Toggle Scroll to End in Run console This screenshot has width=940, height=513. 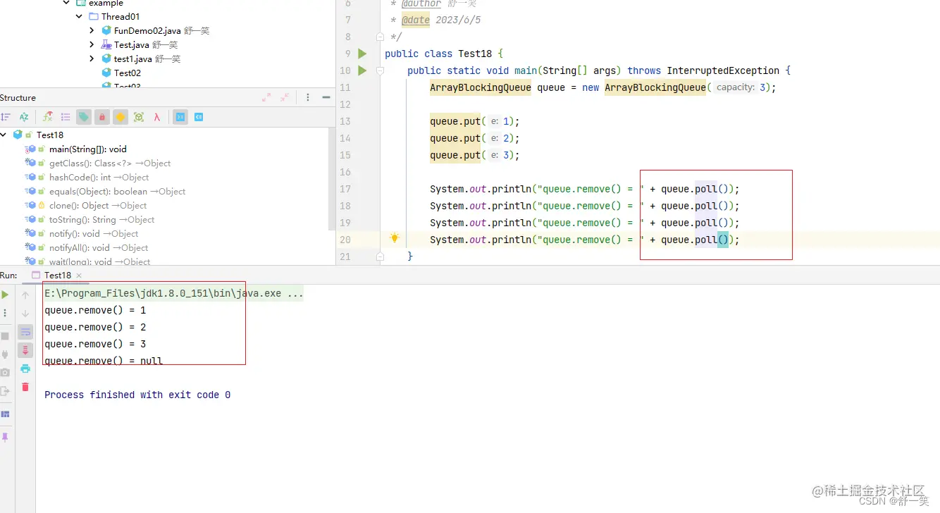point(25,350)
